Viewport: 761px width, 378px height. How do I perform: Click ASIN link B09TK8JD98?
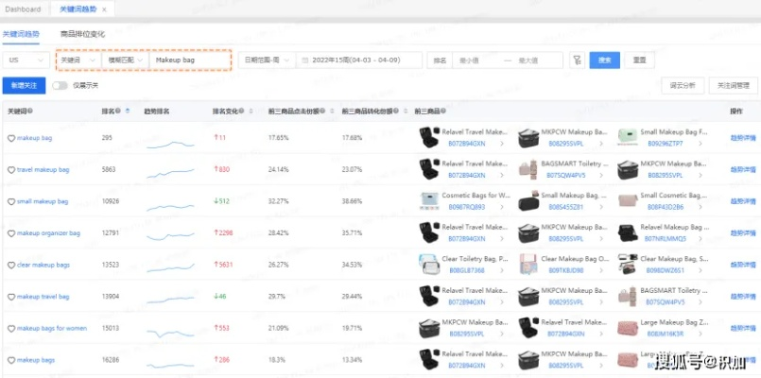point(566,271)
